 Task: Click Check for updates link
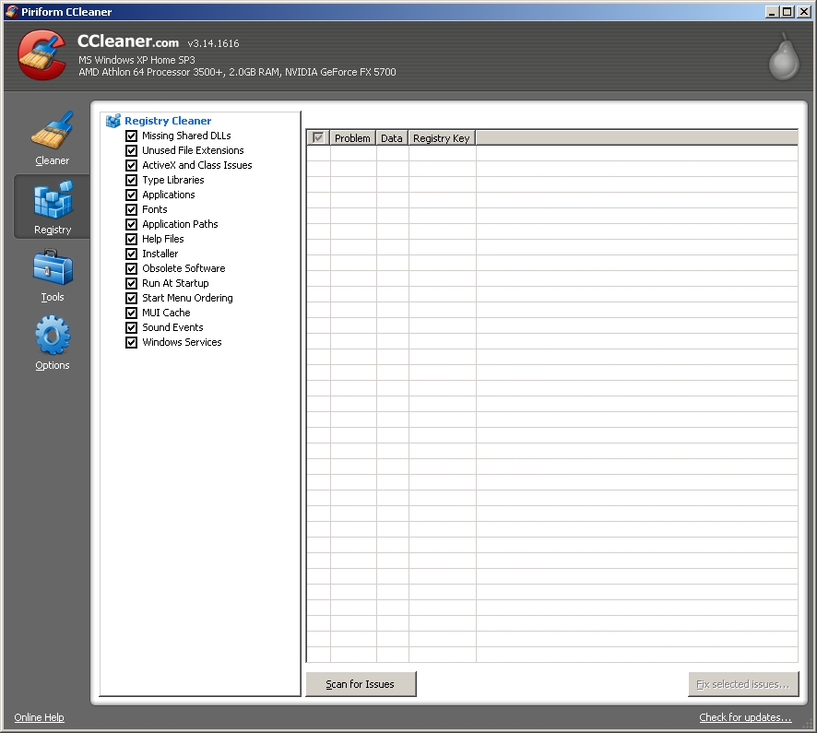click(745, 717)
